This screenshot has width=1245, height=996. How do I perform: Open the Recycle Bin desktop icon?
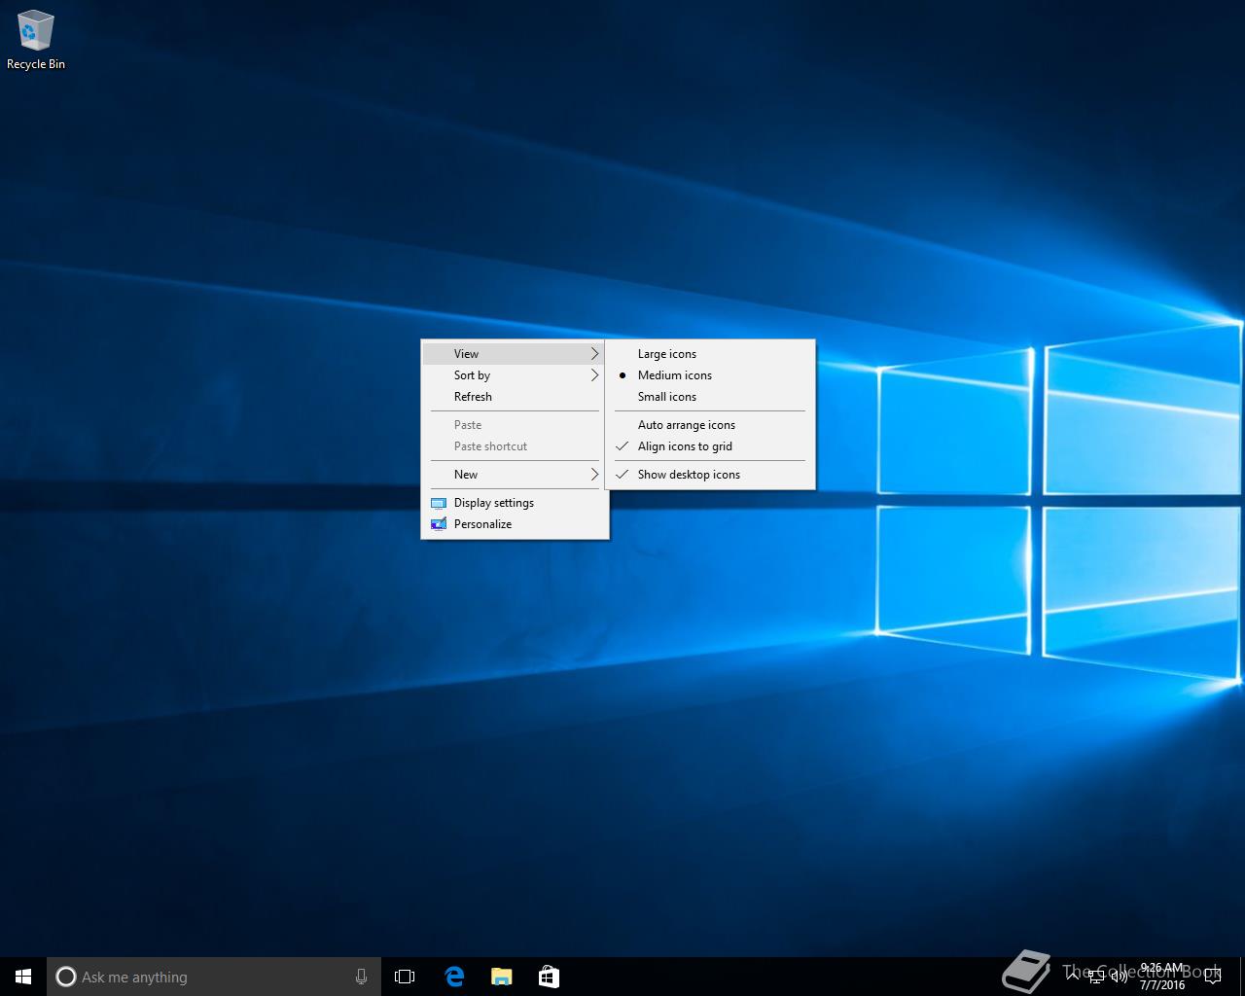36,40
